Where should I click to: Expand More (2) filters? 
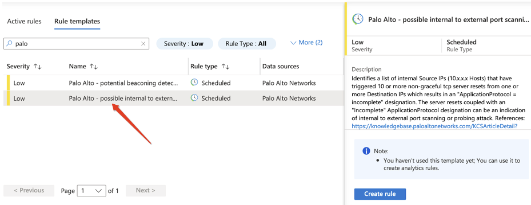[x=306, y=43]
